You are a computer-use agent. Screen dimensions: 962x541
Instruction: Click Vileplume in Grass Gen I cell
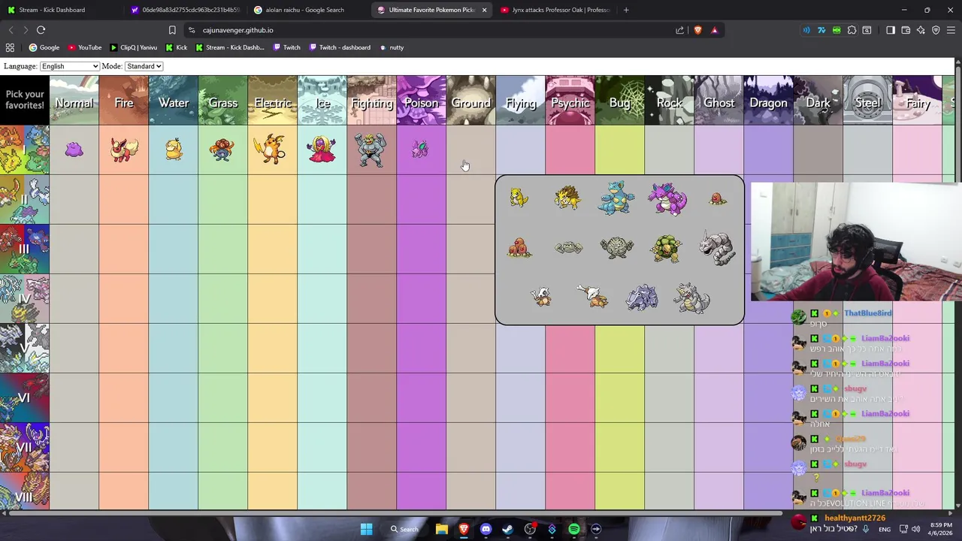coord(222,150)
